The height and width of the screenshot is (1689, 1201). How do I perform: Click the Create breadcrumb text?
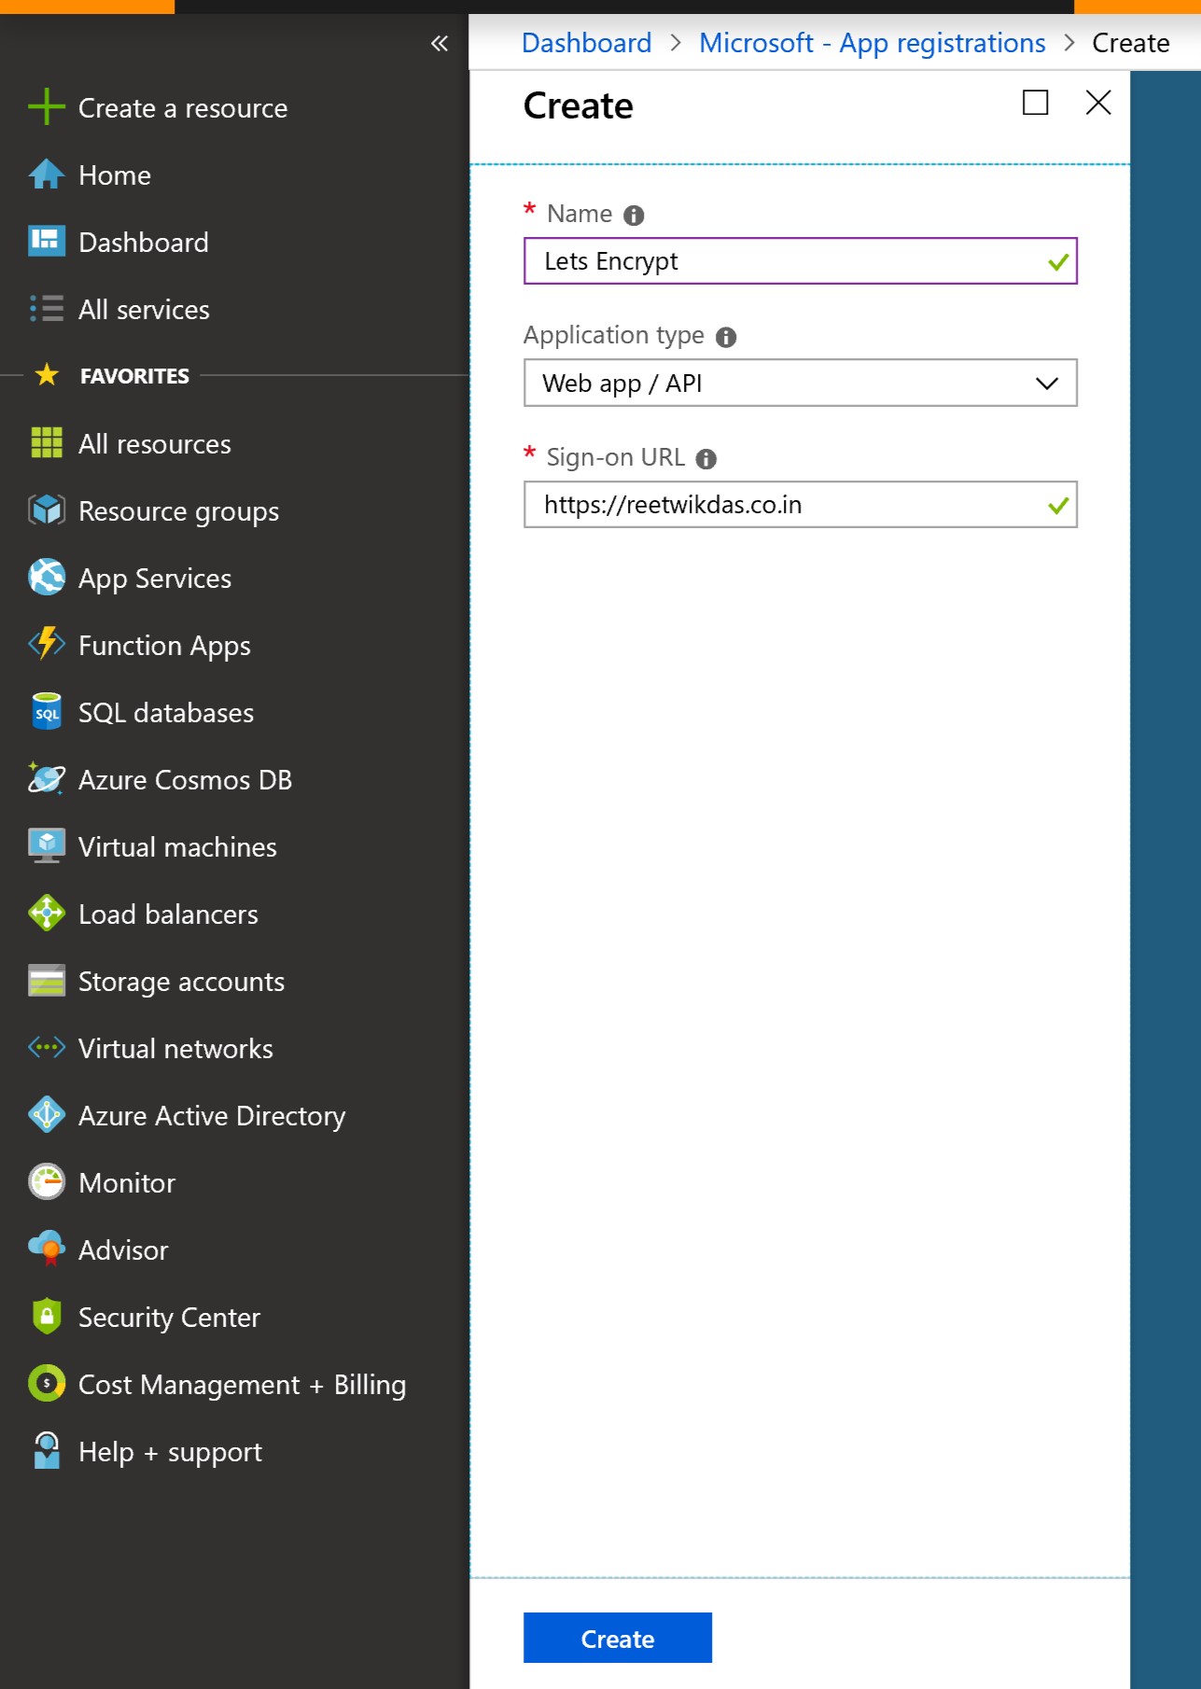[x=1131, y=43]
